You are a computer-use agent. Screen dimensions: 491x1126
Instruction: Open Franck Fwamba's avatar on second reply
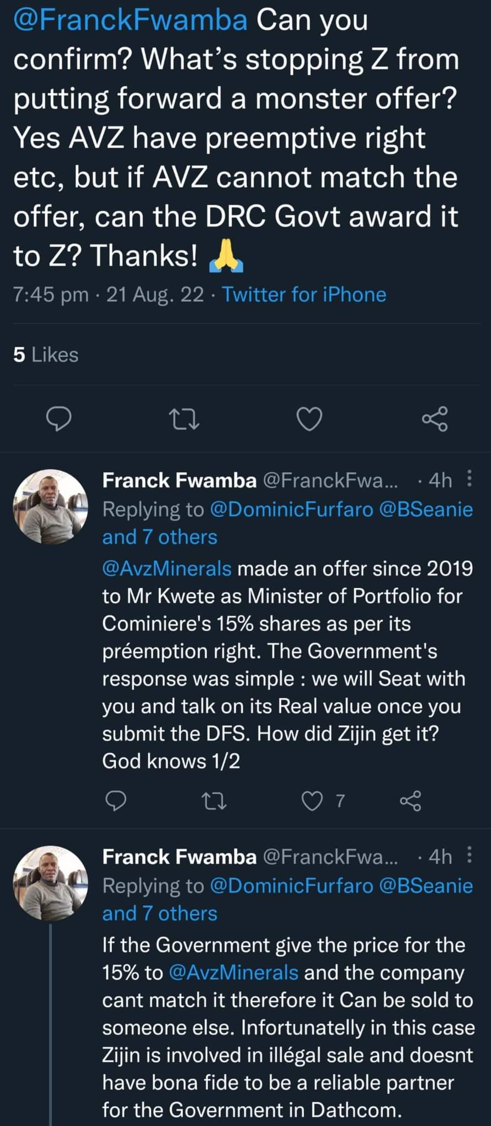[51, 883]
